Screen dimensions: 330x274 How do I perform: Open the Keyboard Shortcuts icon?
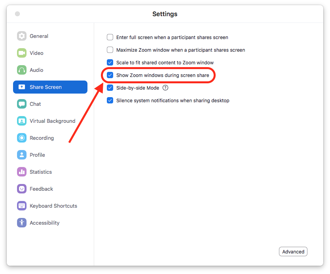tap(22, 206)
